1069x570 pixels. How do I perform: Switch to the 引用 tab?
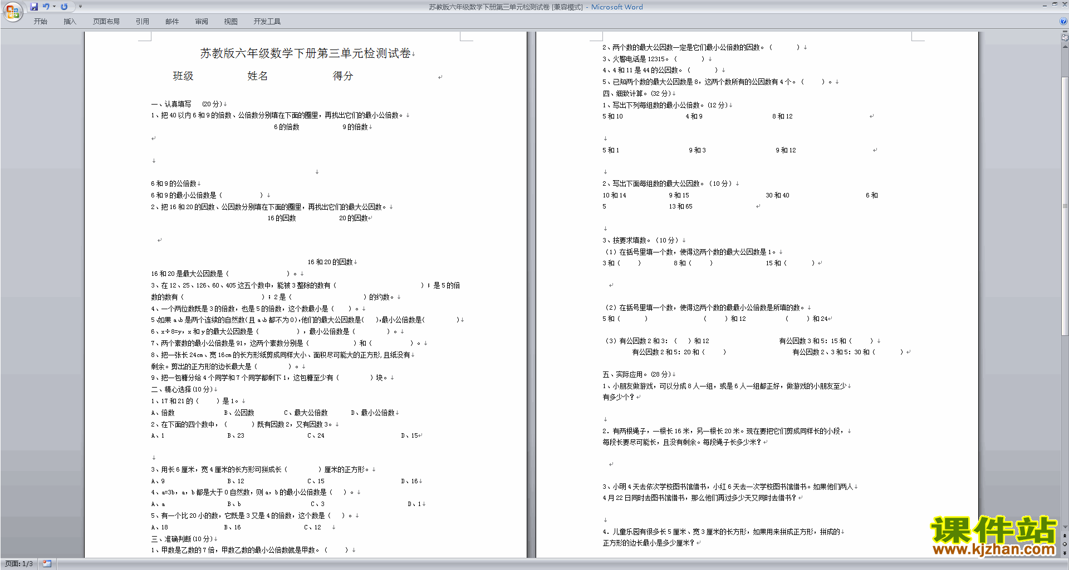(143, 22)
